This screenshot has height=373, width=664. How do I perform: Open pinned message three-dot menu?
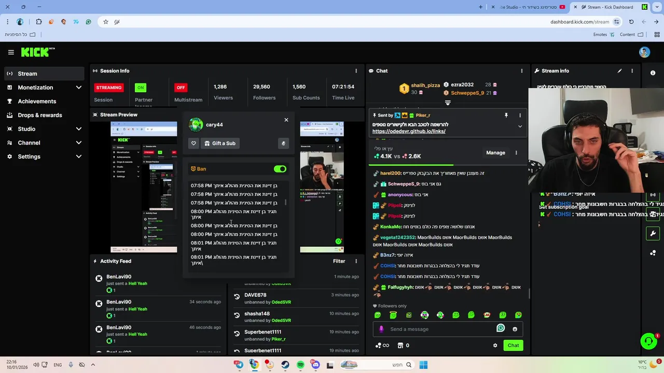click(520, 116)
